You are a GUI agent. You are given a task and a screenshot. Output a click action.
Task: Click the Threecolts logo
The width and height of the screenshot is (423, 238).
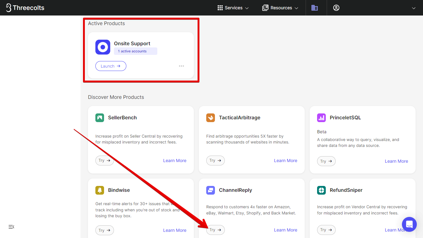(25, 8)
